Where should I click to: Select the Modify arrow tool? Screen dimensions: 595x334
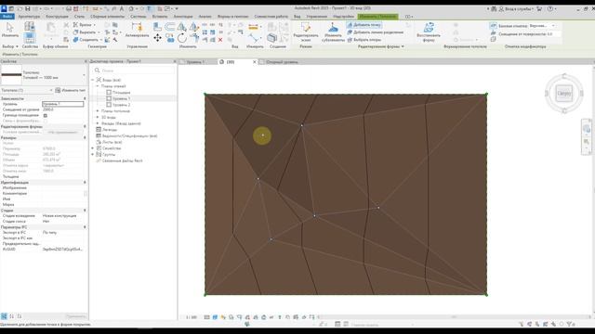coord(10,28)
